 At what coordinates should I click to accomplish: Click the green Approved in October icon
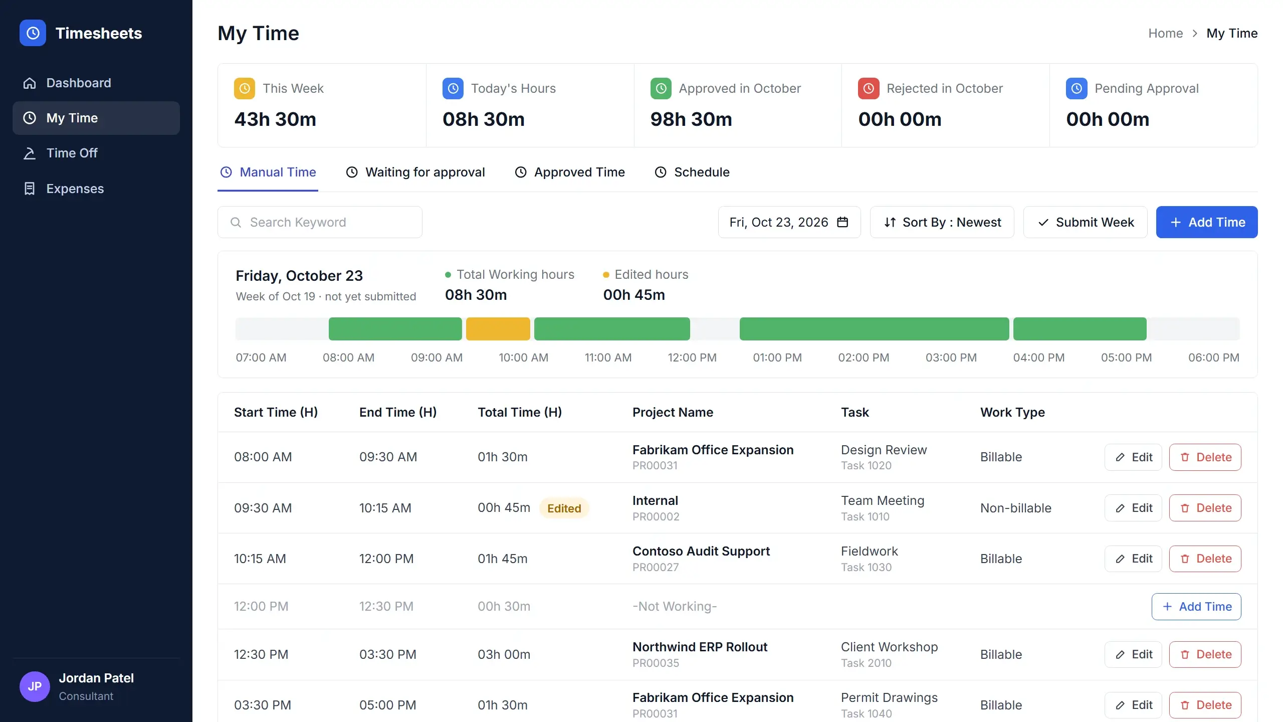coord(661,89)
